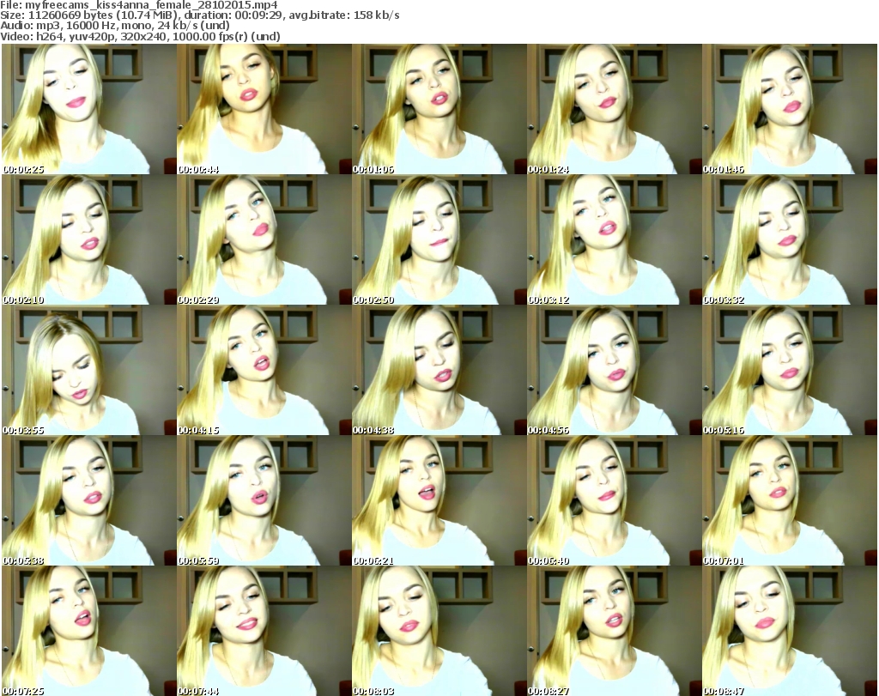Image resolution: width=879 pixels, height=696 pixels.
Task: Select the thumbnail stamped 00:02:29
Action: 264,239
